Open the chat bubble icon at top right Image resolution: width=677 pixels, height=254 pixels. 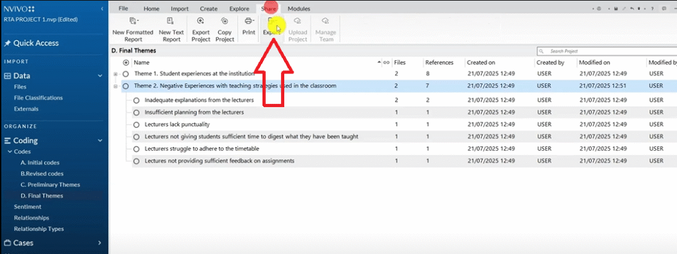pyautogui.click(x=664, y=9)
